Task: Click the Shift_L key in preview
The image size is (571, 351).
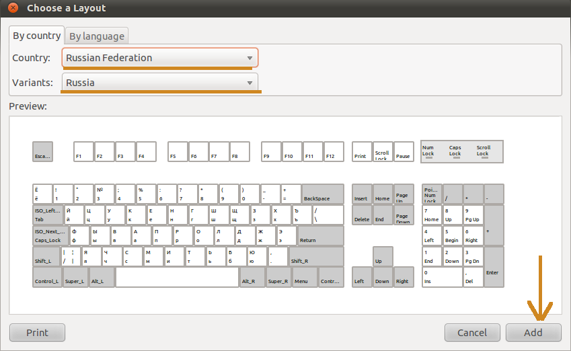Action: coord(46,256)
